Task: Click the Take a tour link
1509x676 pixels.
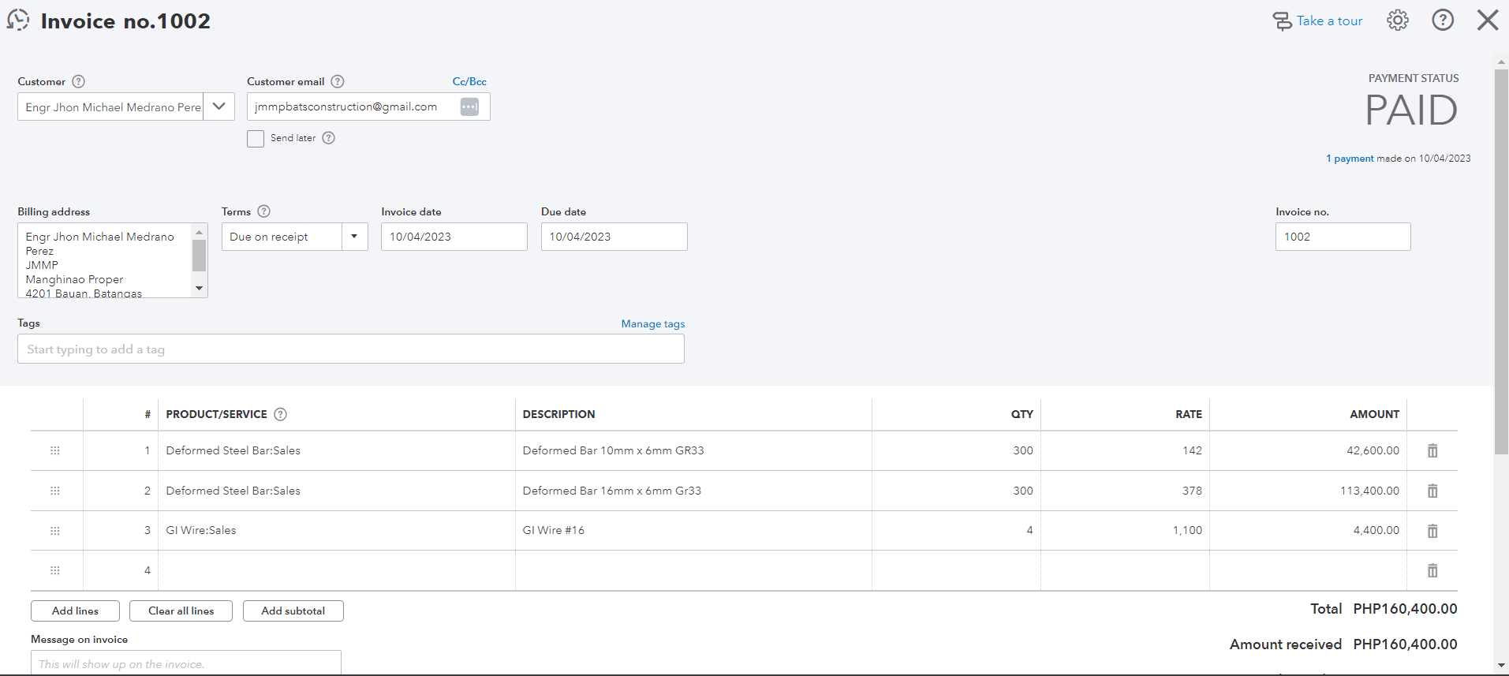Action: 1328,21
